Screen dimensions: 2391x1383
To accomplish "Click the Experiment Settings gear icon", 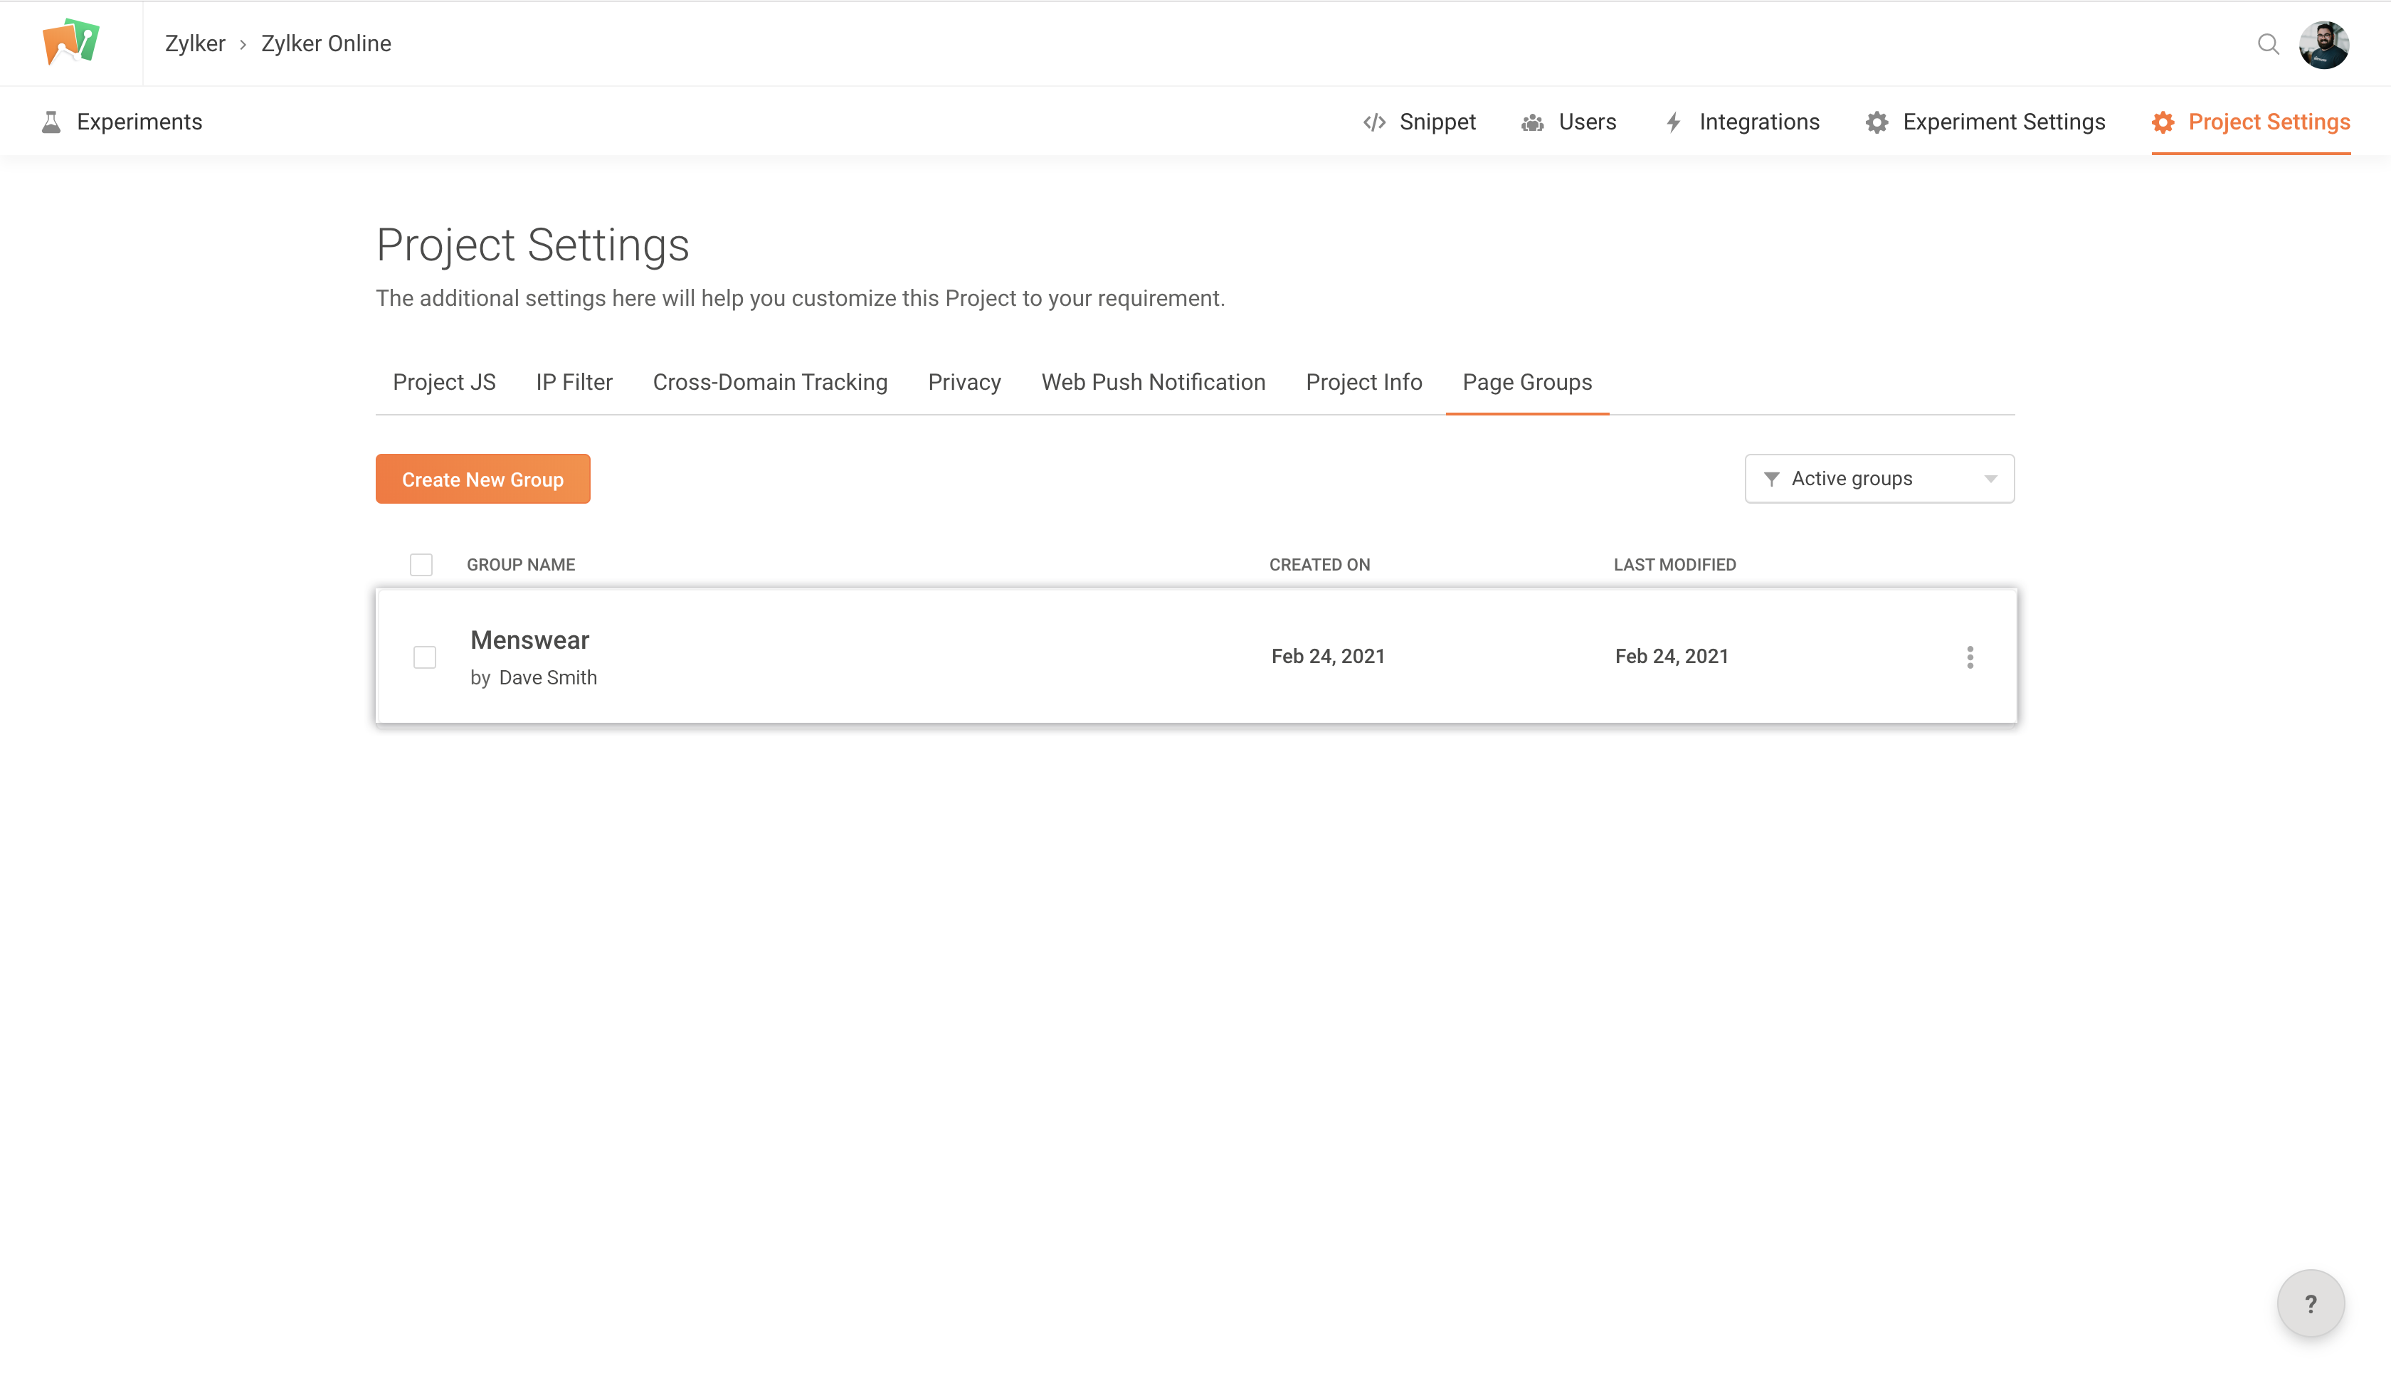I will [1877, 122].
